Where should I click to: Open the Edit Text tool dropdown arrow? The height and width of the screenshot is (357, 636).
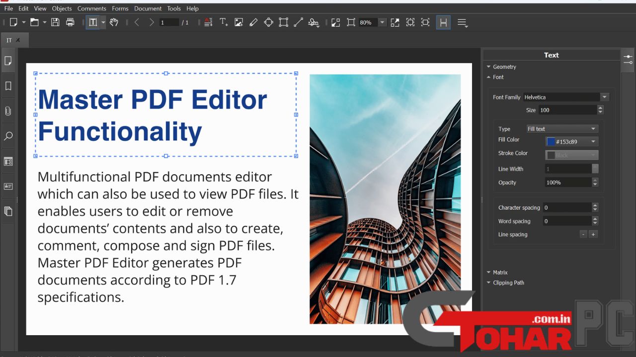click(x=103, y=22)
